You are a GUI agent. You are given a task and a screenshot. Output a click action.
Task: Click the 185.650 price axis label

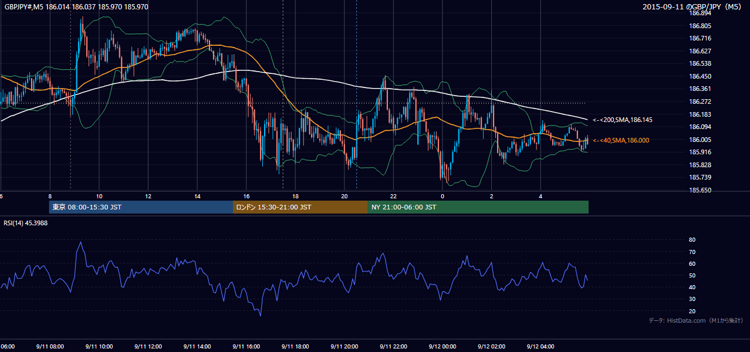coord(700,190)
